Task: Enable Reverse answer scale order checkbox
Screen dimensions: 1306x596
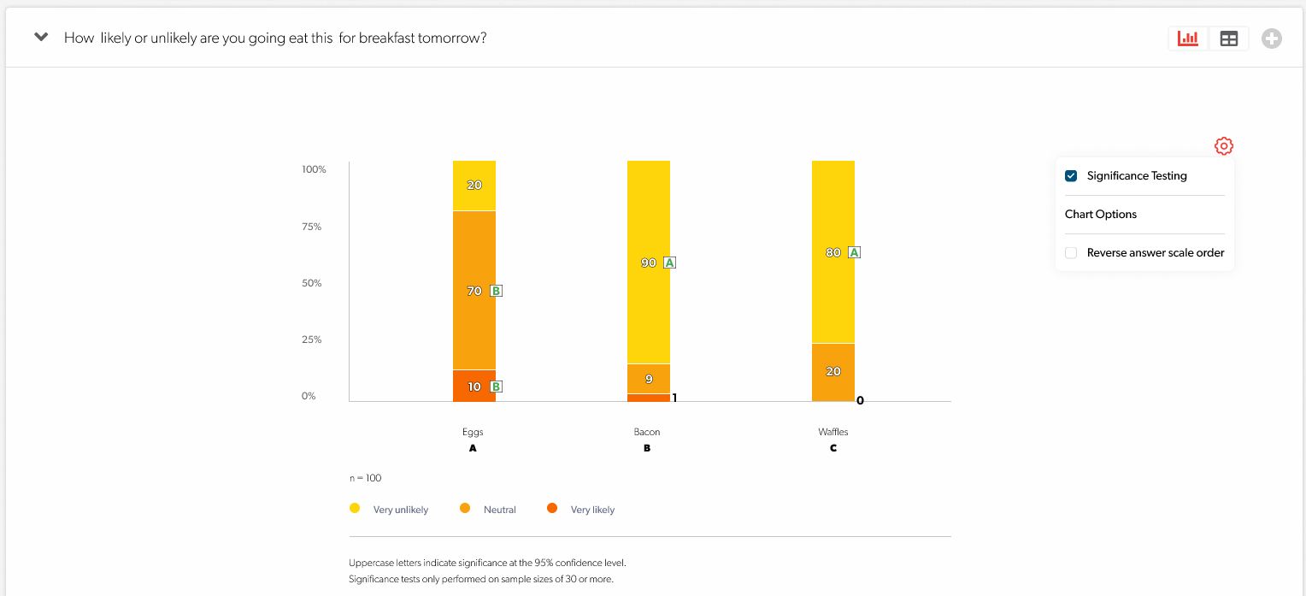Action: point(1071,253)
